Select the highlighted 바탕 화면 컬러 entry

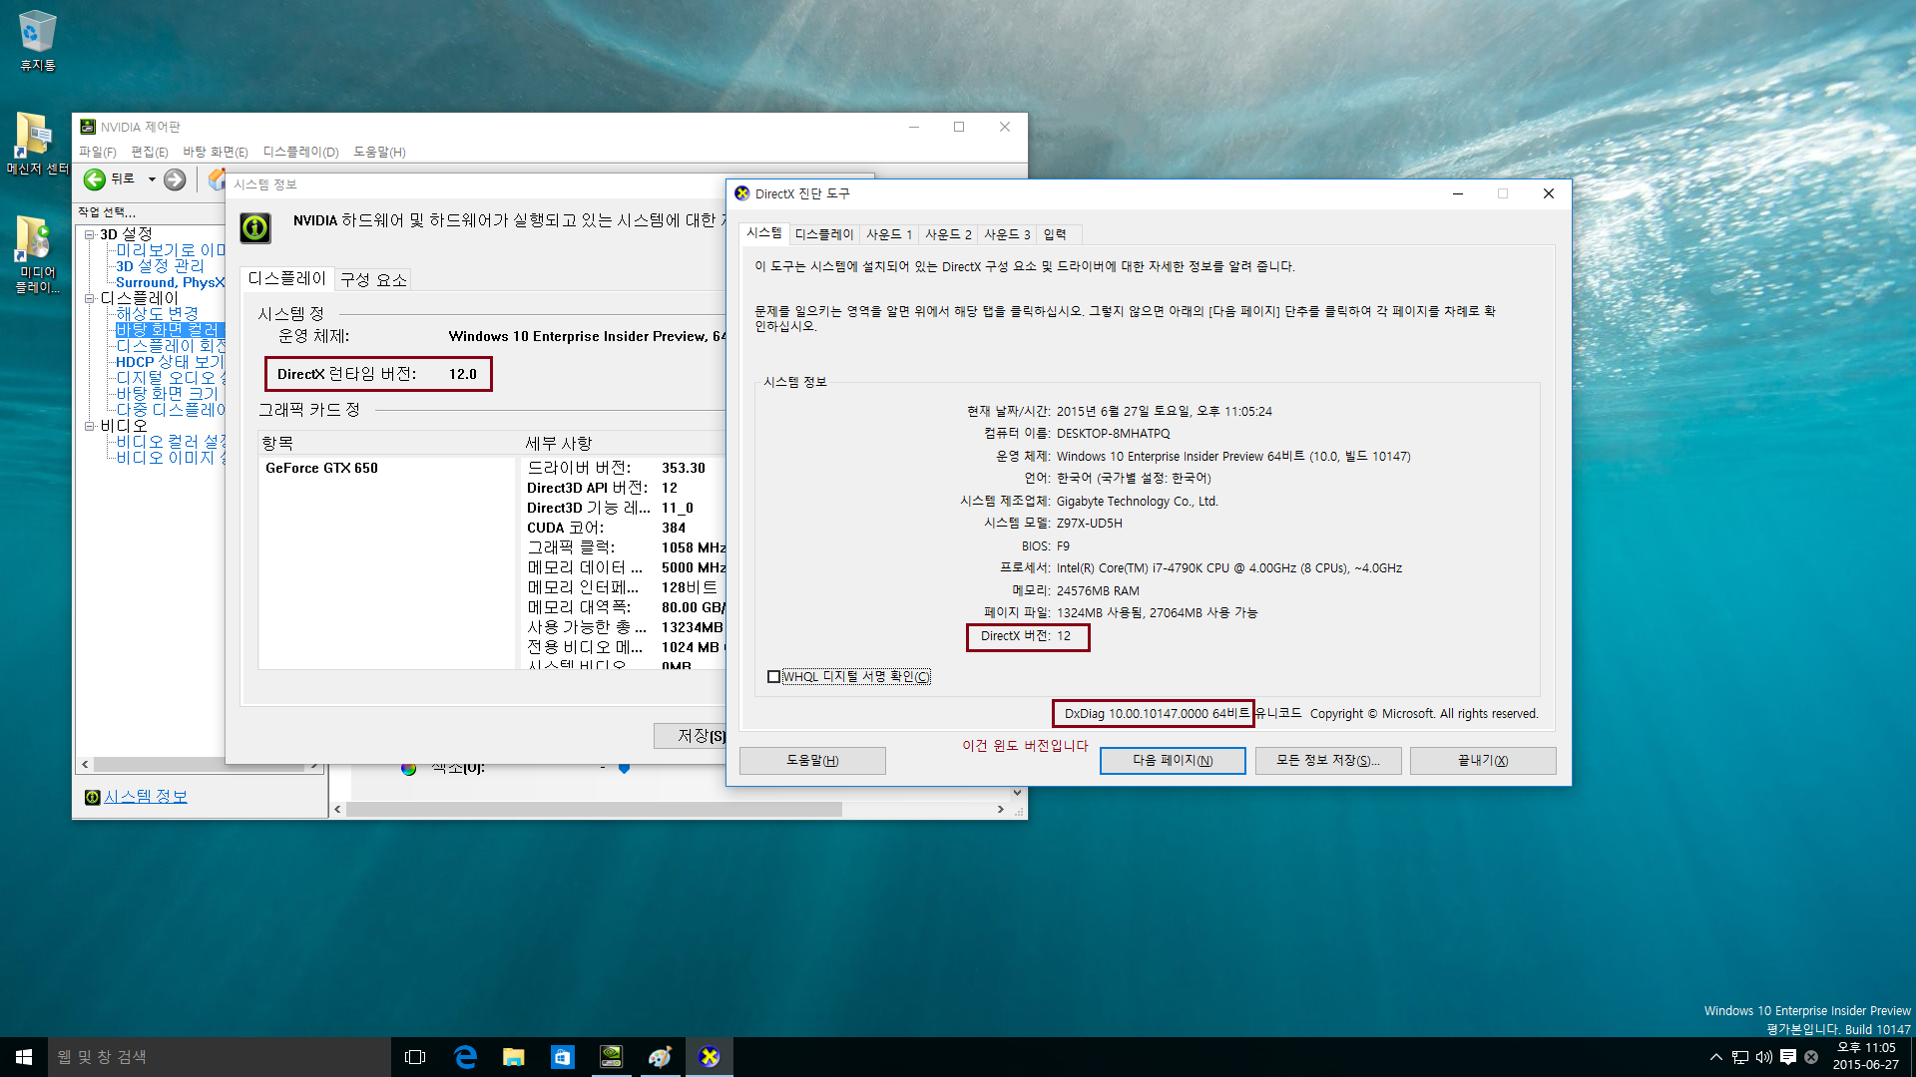click(169, 330)
